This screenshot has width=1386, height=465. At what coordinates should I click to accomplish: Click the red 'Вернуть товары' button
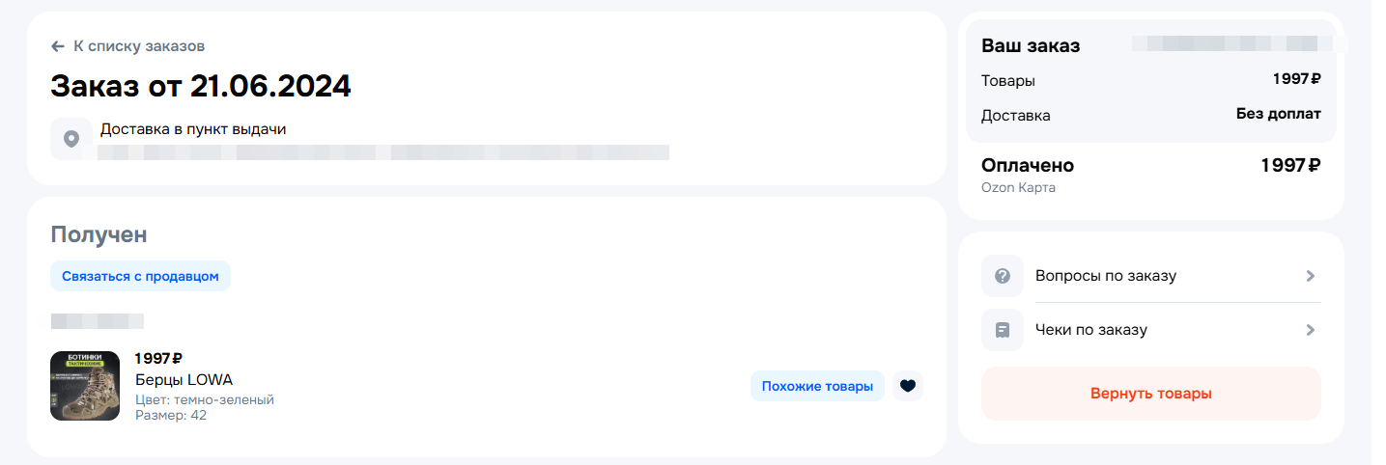click(1150, 394)
